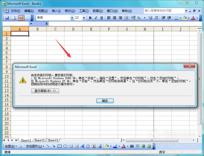Switch to Sheet3 tab
Screen dimensions: 204x156
[53, 140]
